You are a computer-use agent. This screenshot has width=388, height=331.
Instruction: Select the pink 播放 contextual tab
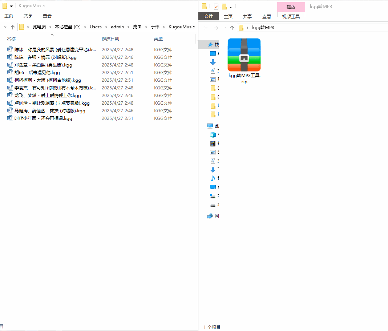coord(291,7)
